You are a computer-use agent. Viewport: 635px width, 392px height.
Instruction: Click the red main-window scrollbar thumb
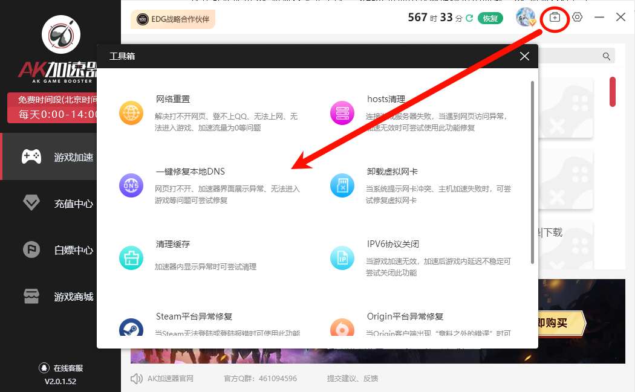coord(613,92)
